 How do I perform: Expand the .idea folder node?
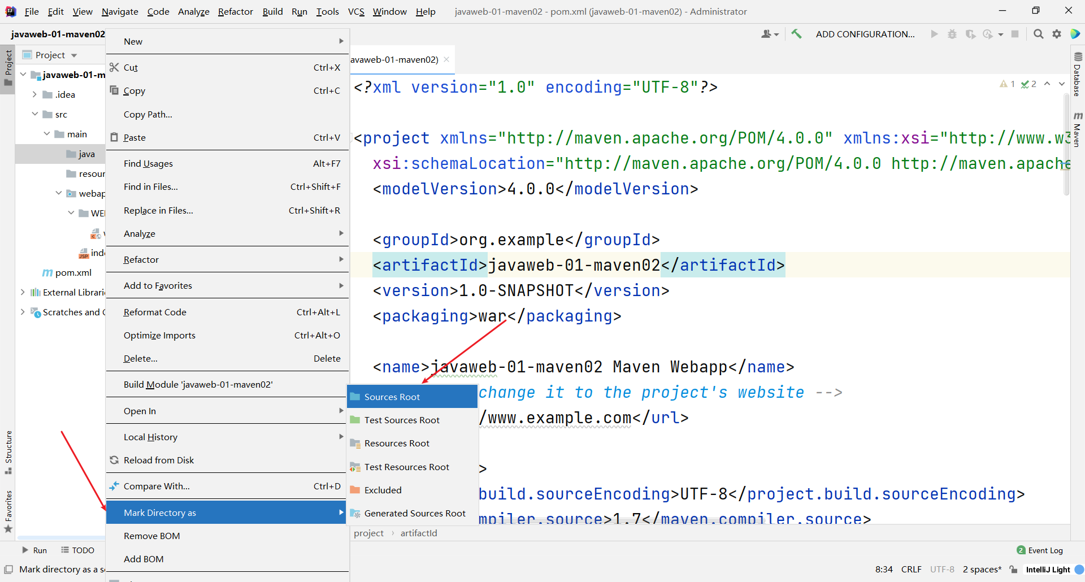coord(35,94)
